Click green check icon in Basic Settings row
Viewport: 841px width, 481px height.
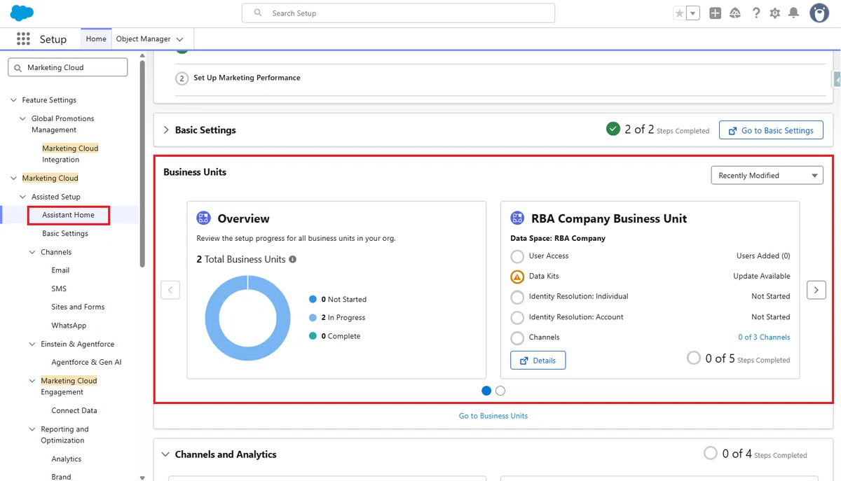pyautogui.click(x=613, y=129)
